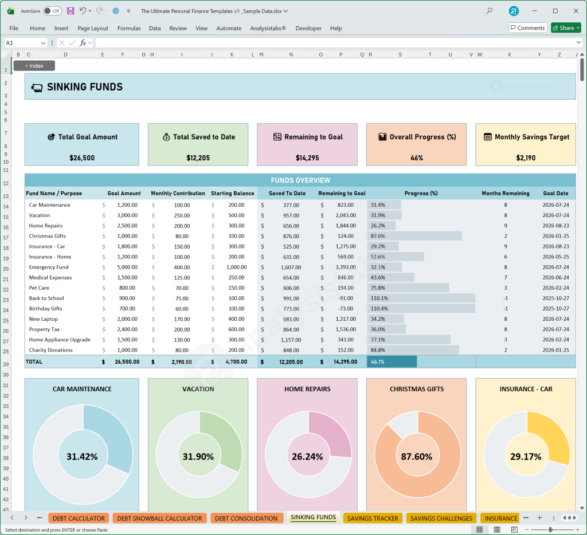587x535 pixels.
Task: Select Page Layout view icon in status bar
Action: tap(496, 529)
